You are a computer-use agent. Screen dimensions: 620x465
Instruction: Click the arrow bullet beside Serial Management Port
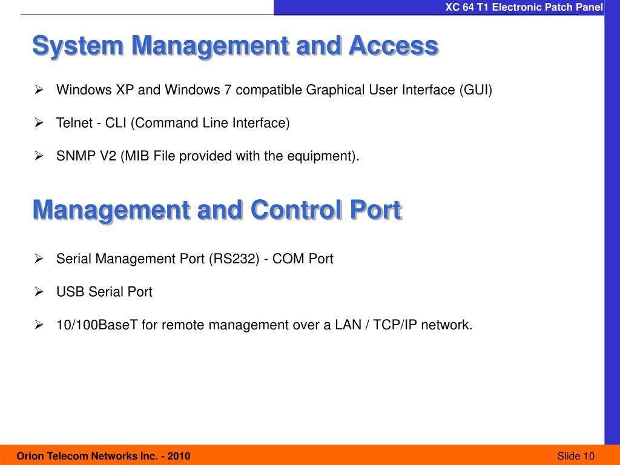(39, 259)
